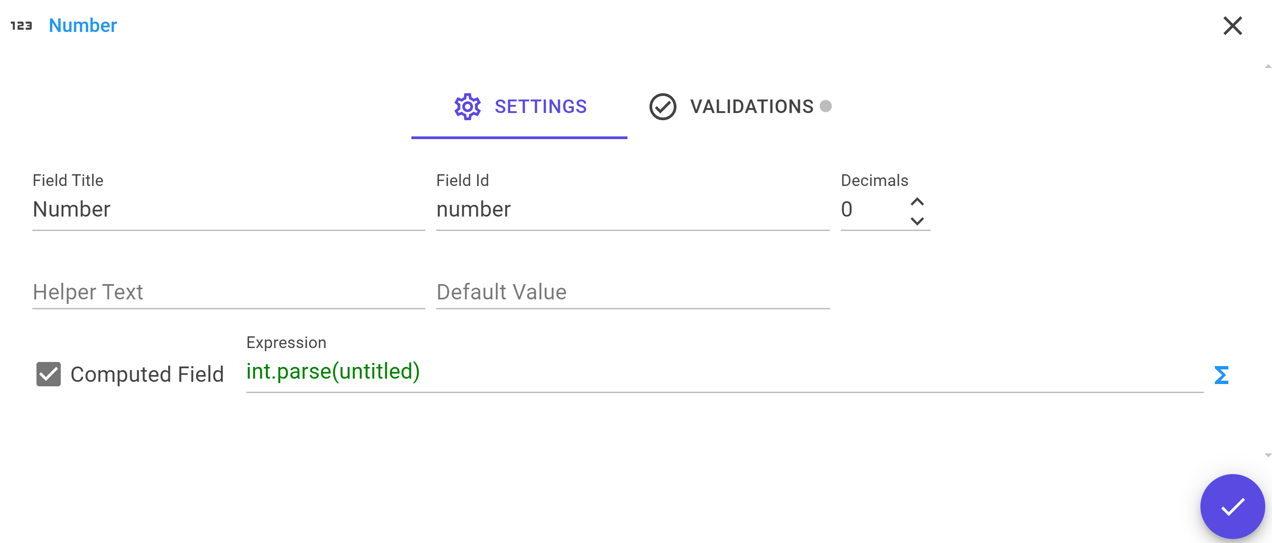Open the expression editor sigma icon
The width and height of the screenshot is (1272, 543).
1221,375
